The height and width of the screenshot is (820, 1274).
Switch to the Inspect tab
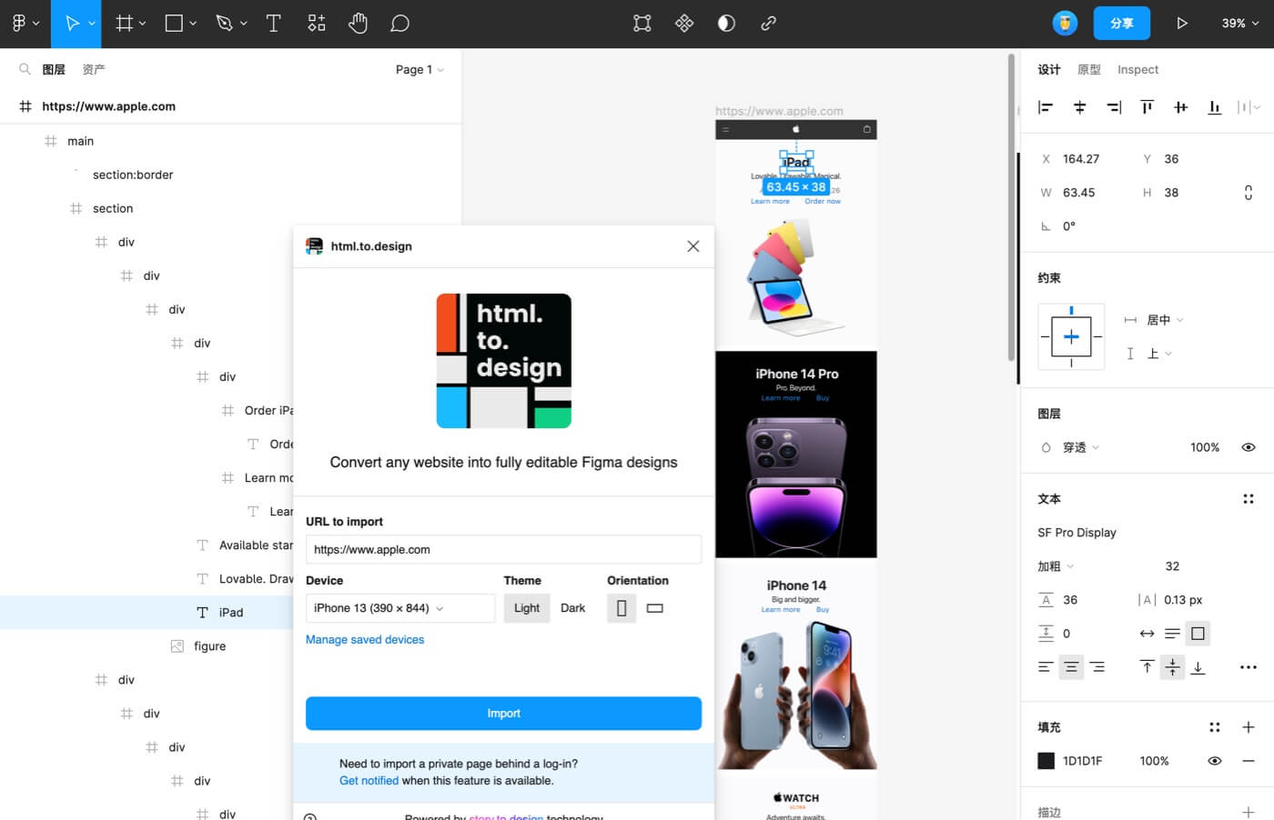(x=1137, y=69)
